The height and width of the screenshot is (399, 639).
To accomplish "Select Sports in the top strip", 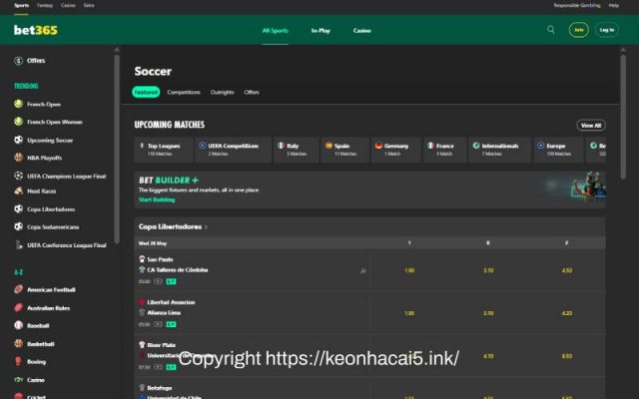I will click(x=22, y=5).
